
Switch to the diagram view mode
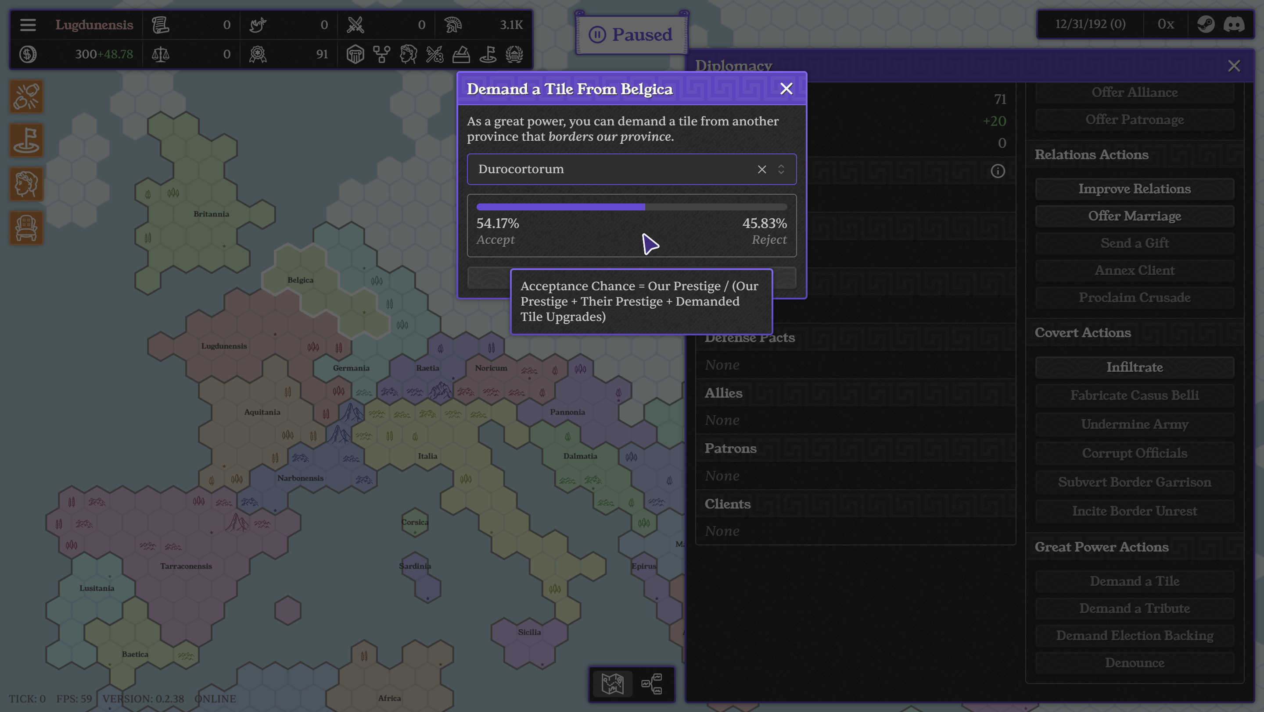(651, 683)
